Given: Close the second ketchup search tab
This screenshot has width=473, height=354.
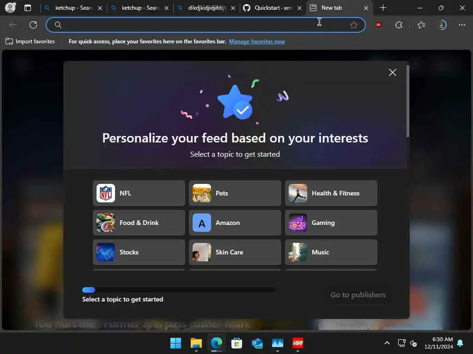Looking at the screenshot, I should pyautogui.click(x=166, y=8).
